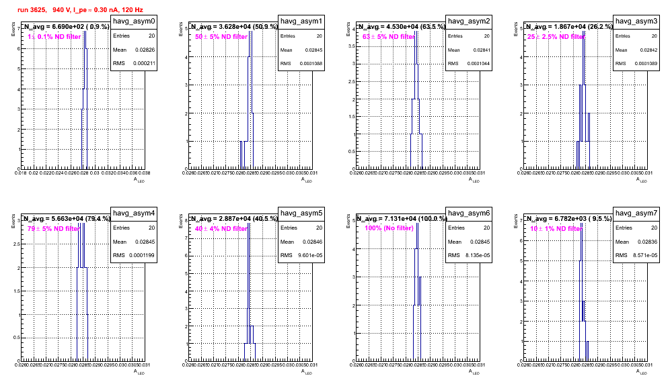Click the N_avg = 1.867e+04 label
Viewport: 670px width, 384px height.
569,26
